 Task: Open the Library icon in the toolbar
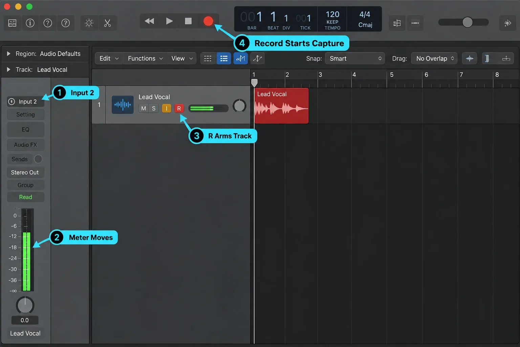pos(12,23)
